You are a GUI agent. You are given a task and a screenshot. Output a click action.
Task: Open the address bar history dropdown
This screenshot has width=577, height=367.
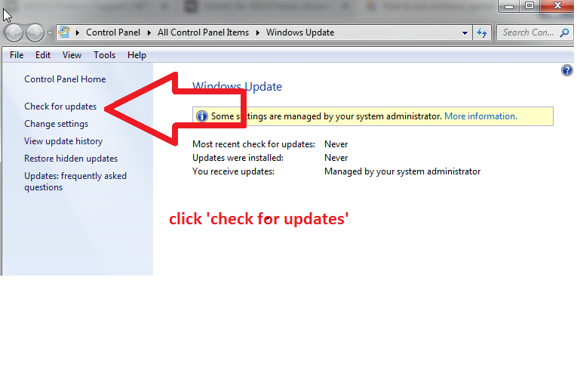pyautogui.click(x=465, y=32)
